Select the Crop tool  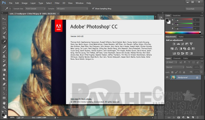coord(4,37)
